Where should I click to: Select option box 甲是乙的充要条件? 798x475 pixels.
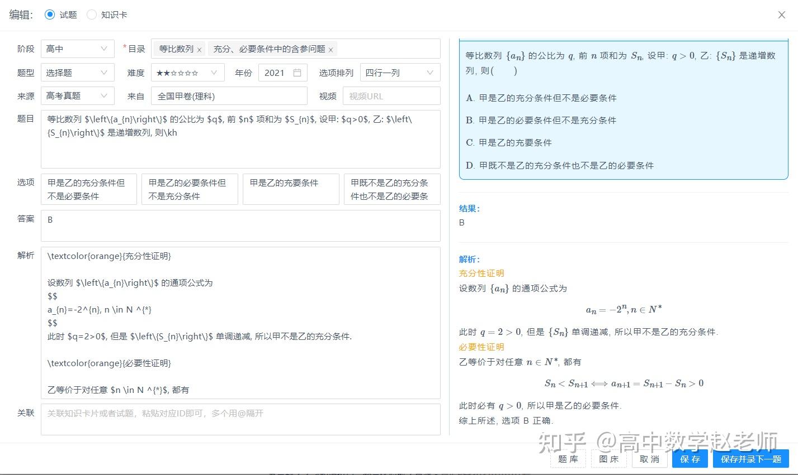[x=290, y=189]
